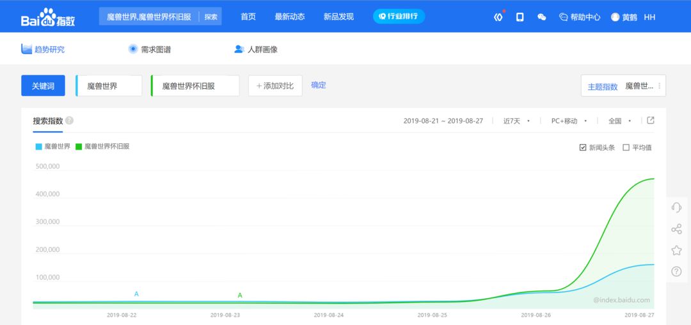The image size is (691, 325).
Task: Click the header search field with 魔兽世界,魔兽世界怀旧服
Action: 149,17
